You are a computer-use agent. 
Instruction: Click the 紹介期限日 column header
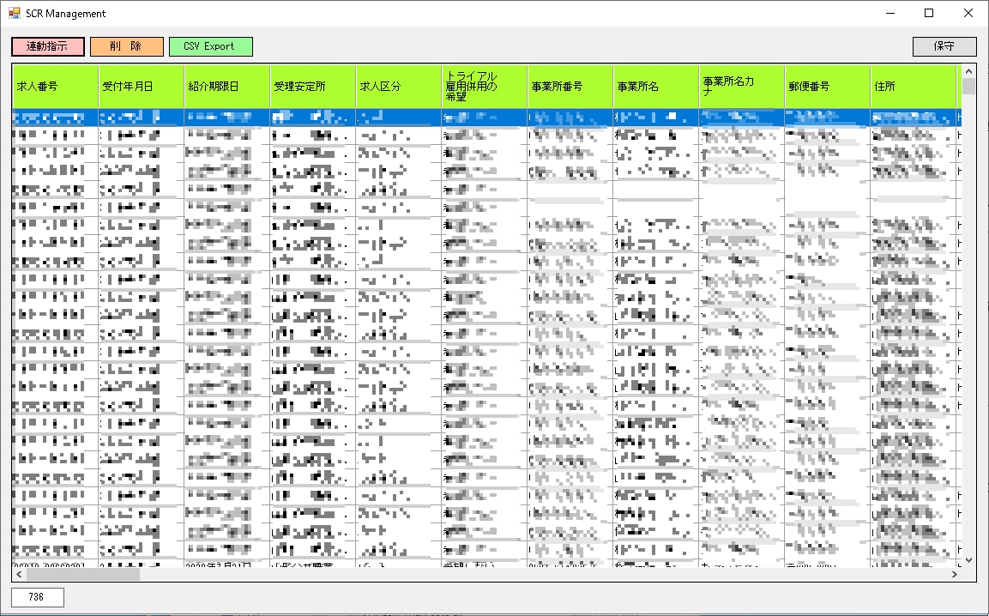click(x=227, y=87)
